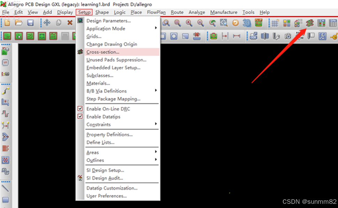Click the Zoom Fit icon
Image resolution: width=338 pixels, height=208 pixels.
(x=224, y=23)
